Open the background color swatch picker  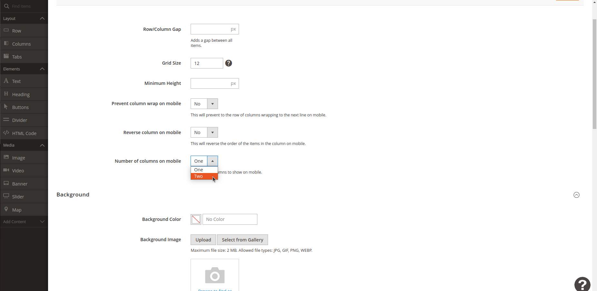click(196, 219)
